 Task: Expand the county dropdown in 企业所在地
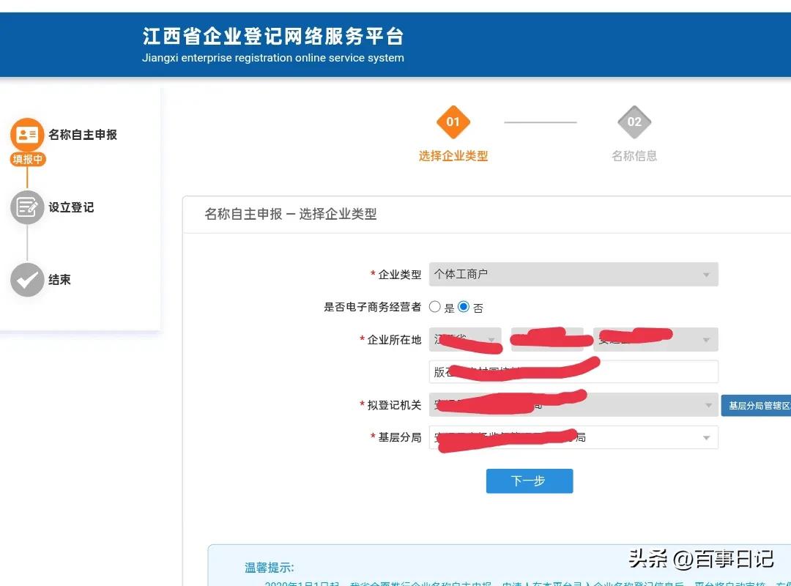(656, 339)
